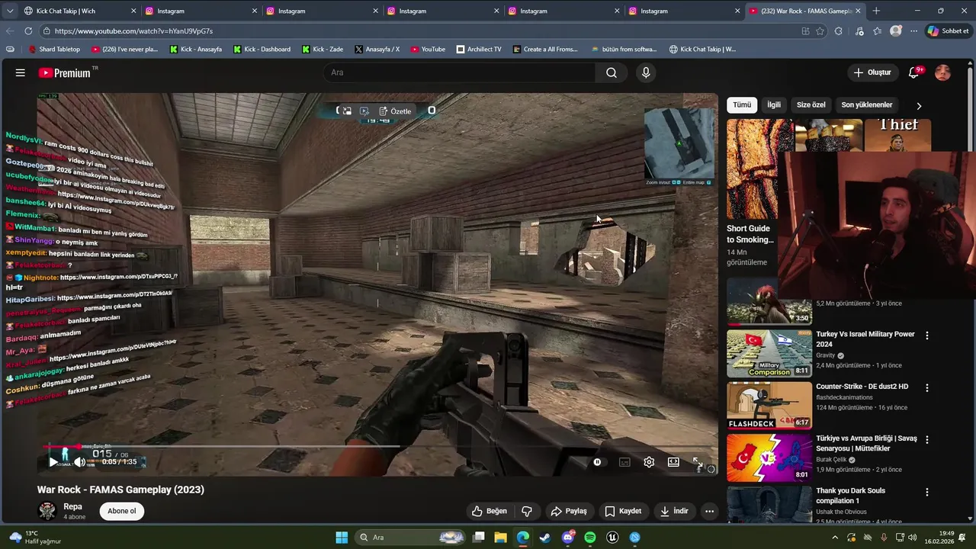Open YouTube notifications bell

tap(913, 72)
